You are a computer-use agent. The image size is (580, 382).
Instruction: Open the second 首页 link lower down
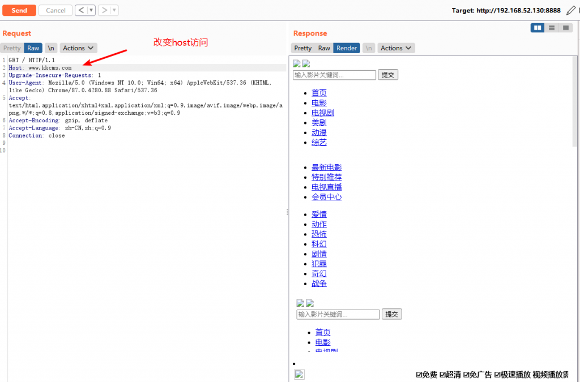point(323,333)
